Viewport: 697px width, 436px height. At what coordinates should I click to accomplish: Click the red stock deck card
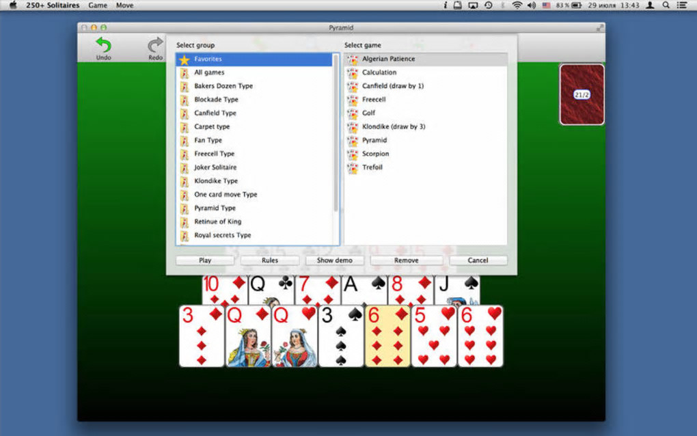[582, 95]
